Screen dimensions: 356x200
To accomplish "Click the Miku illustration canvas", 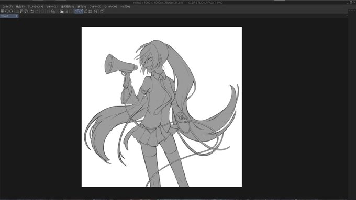I will [162, 107].
